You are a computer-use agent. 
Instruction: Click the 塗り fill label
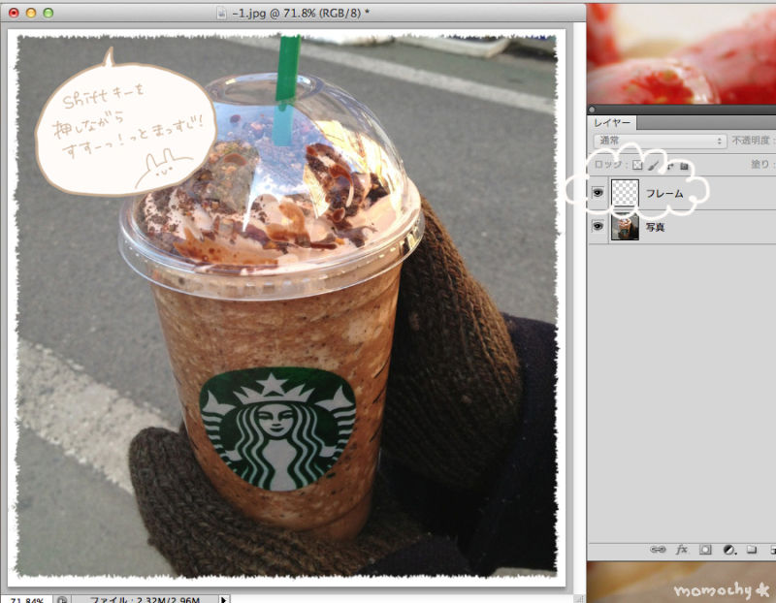click(760, 164)
